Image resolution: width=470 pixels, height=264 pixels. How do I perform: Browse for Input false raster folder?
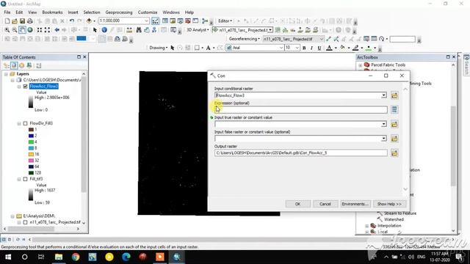point(394,139)
